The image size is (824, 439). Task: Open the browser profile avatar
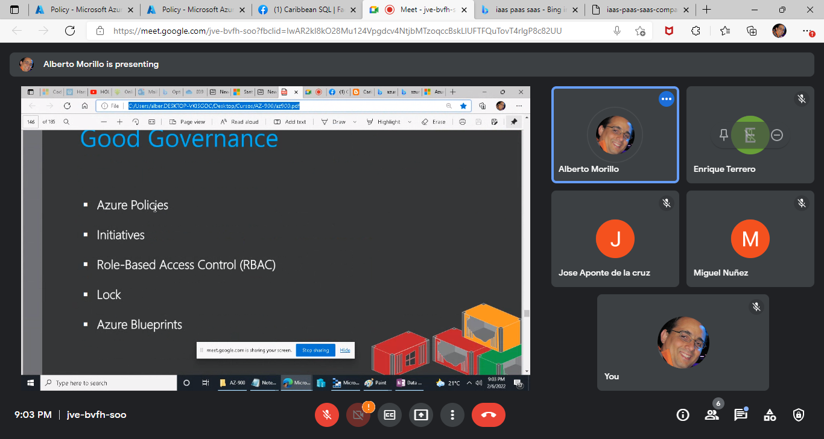(779, 31)
